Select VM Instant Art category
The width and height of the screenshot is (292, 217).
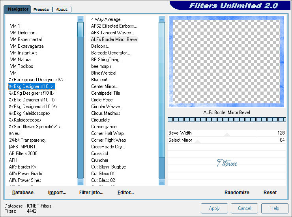23,53
